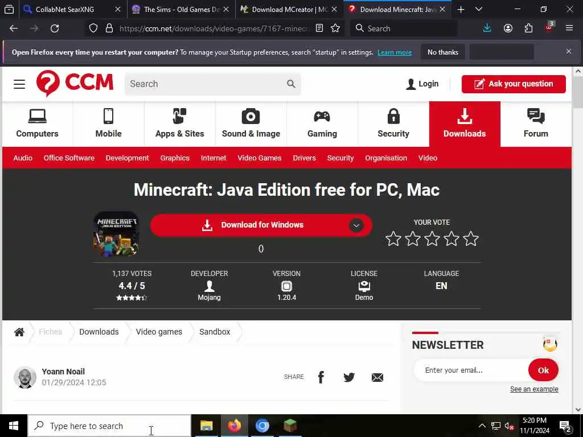Image resolution: width=583 pixels, height=437 pixels.
Task: Rate one star in Your Vote
Action: tap(393, 238)
